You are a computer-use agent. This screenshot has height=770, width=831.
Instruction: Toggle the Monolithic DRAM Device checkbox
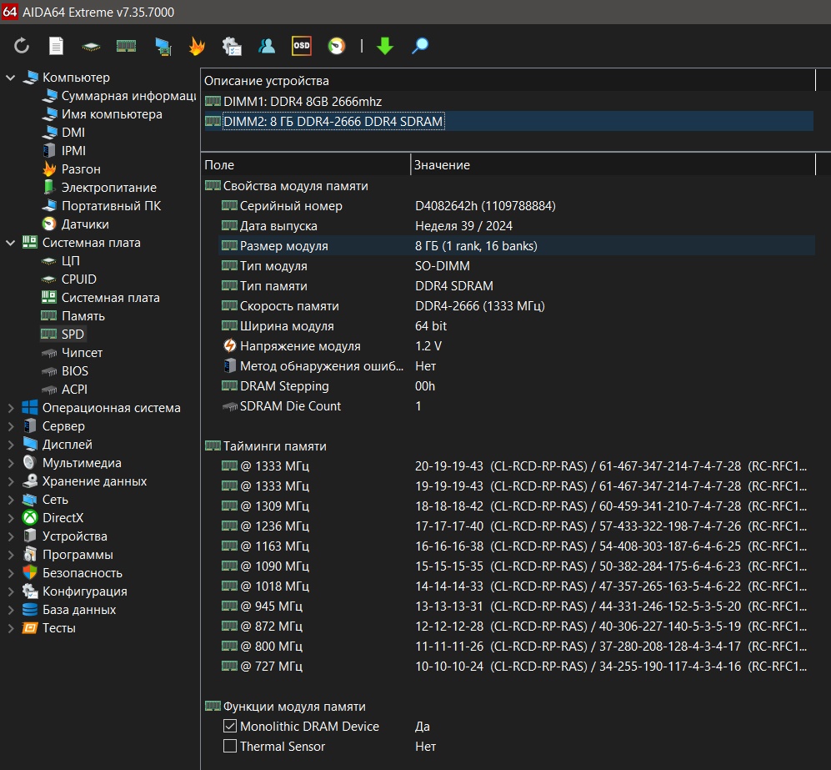(x=230, y=726)
